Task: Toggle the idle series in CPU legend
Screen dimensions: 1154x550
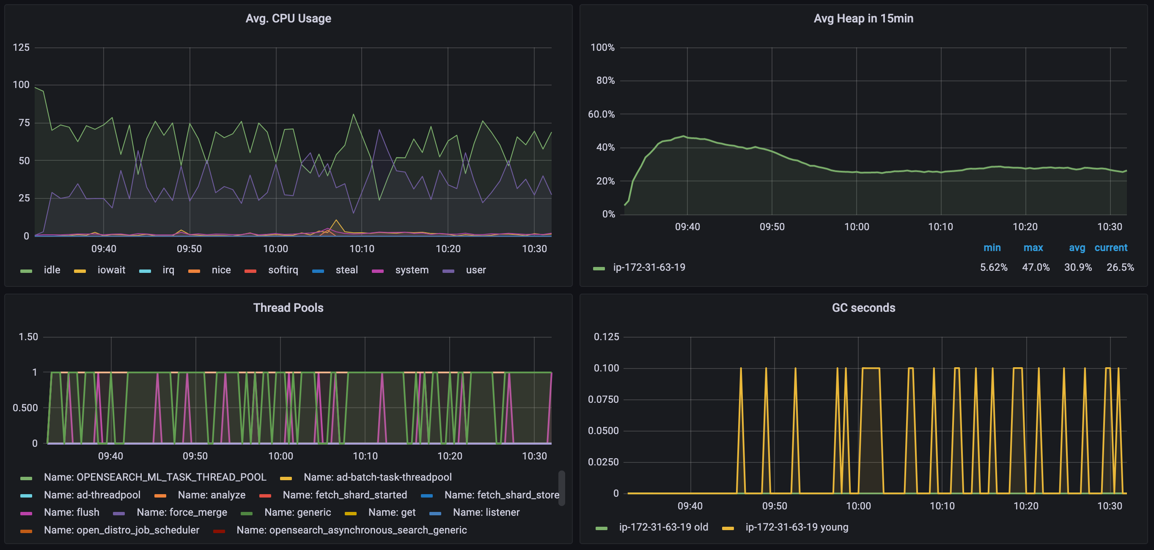Action: point(52,270)
